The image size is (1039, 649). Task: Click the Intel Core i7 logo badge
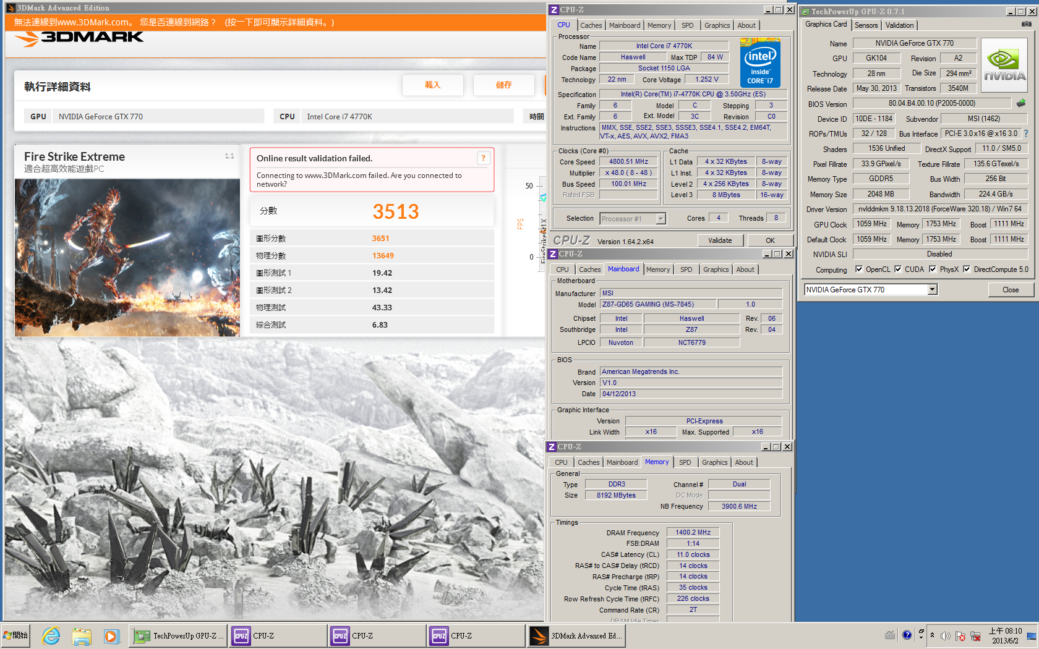(760, 63)
